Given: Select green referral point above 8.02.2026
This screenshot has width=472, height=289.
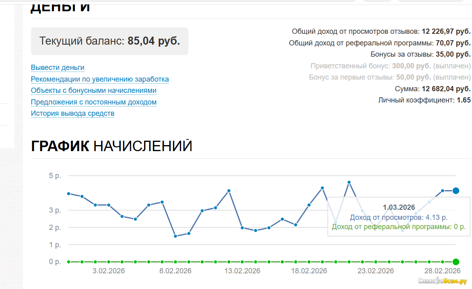Looking at the screenshot, I should tap(175, 262).
